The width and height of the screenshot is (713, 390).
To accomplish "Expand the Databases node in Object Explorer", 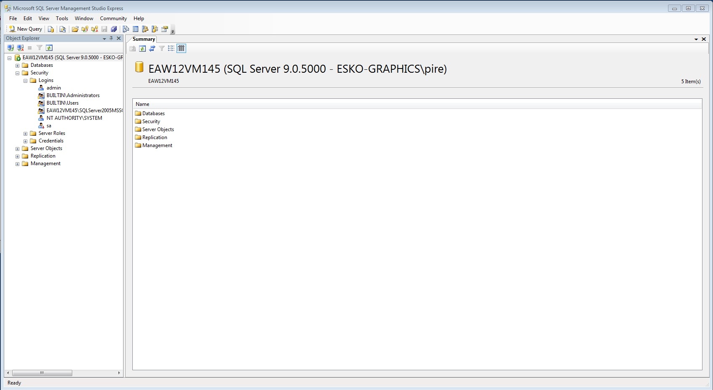I will 17,65.
